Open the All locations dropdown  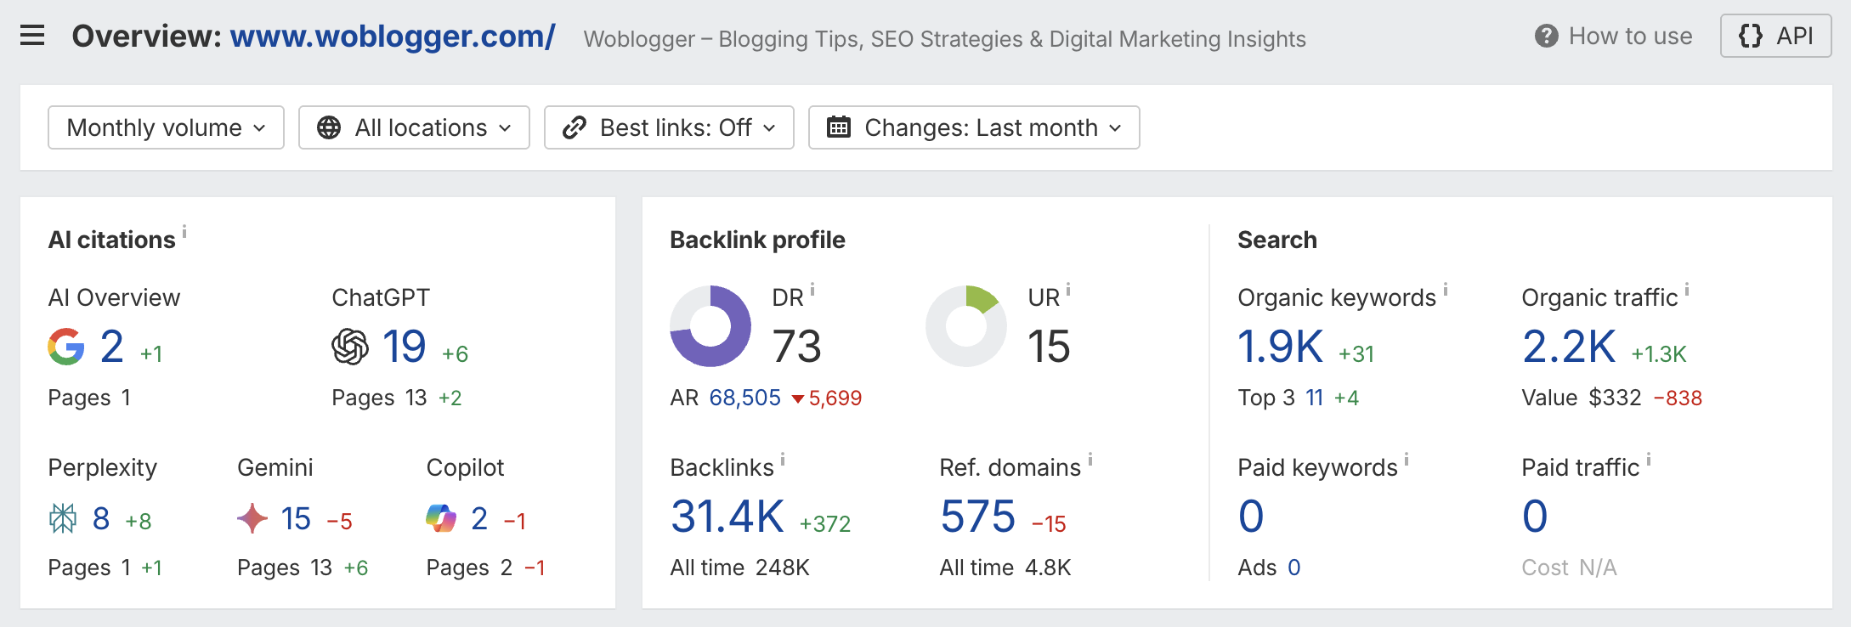[414, 127]
